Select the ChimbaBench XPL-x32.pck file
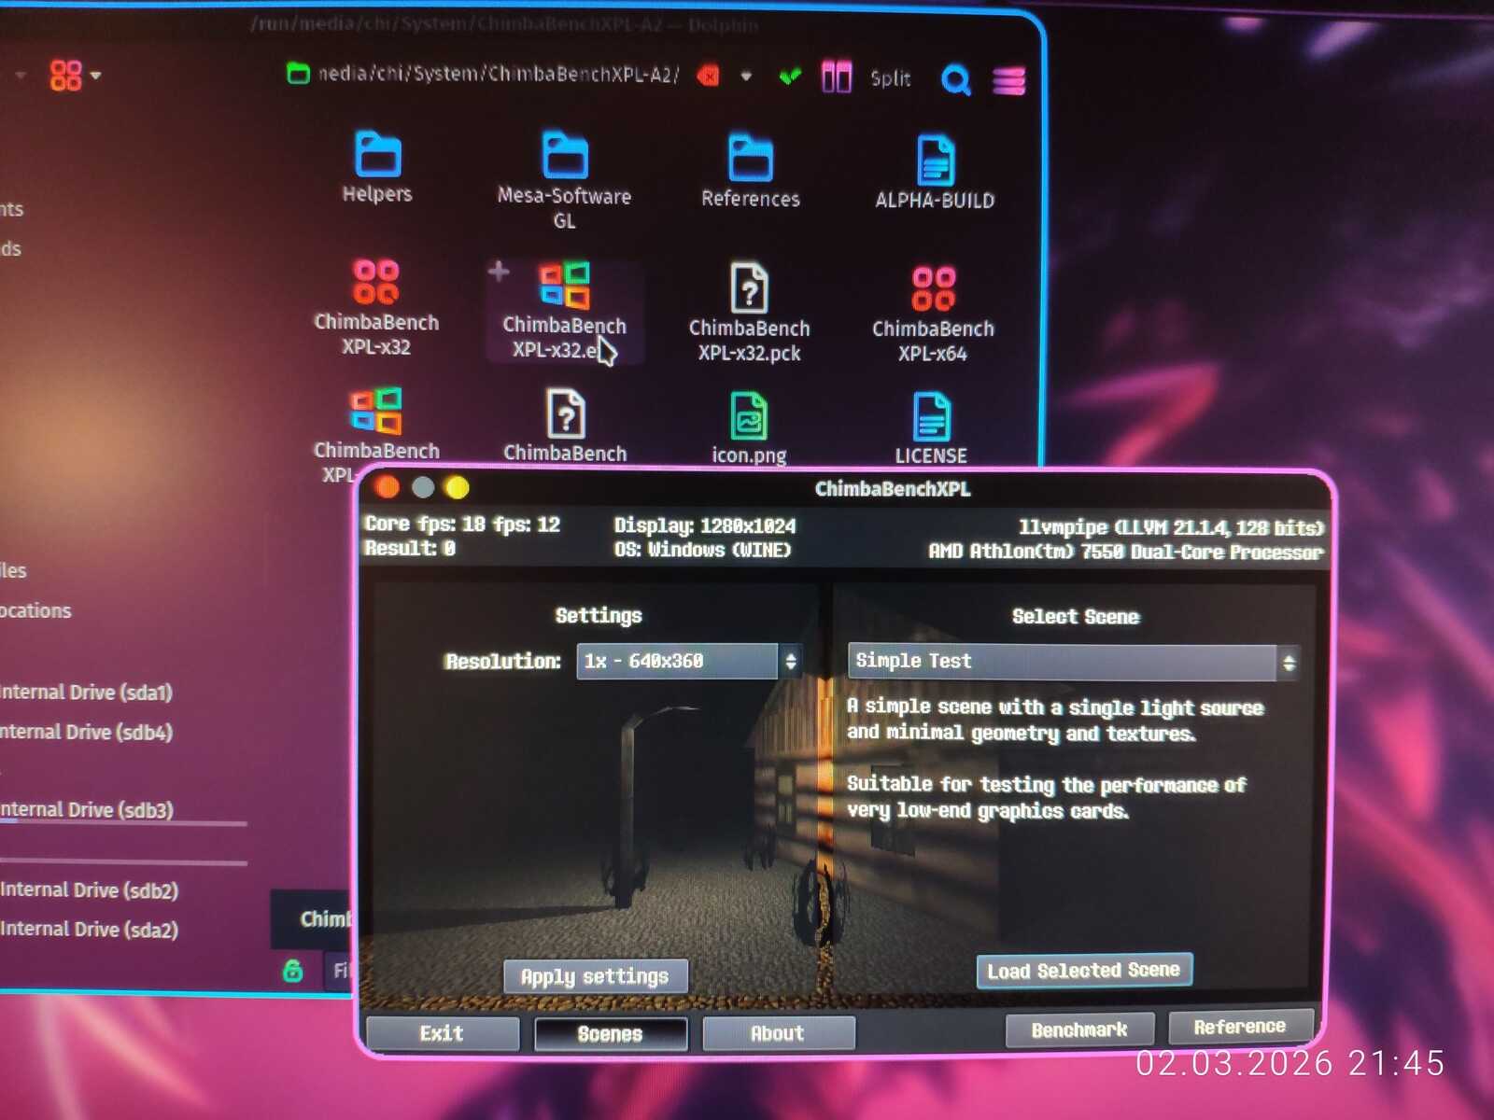The width and height of the screenshot is (1494, 1120). point(749,313)
